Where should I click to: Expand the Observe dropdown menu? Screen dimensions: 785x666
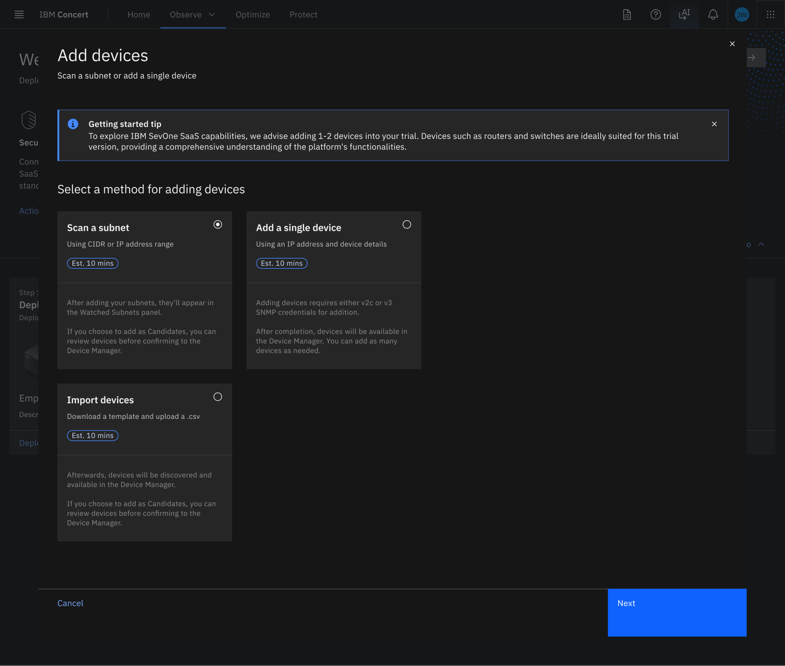point(193,14)
